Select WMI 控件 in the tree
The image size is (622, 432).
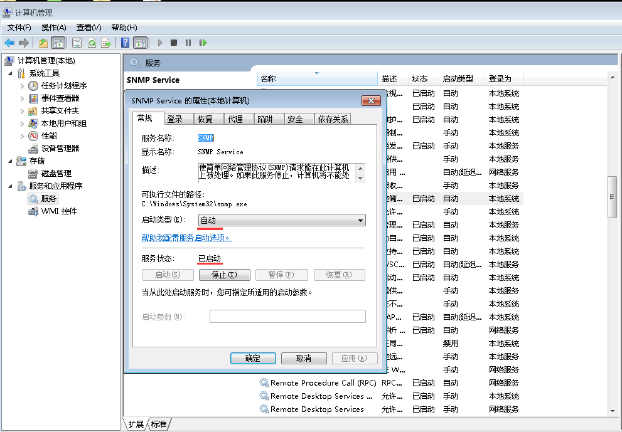[x=59, y=211]
